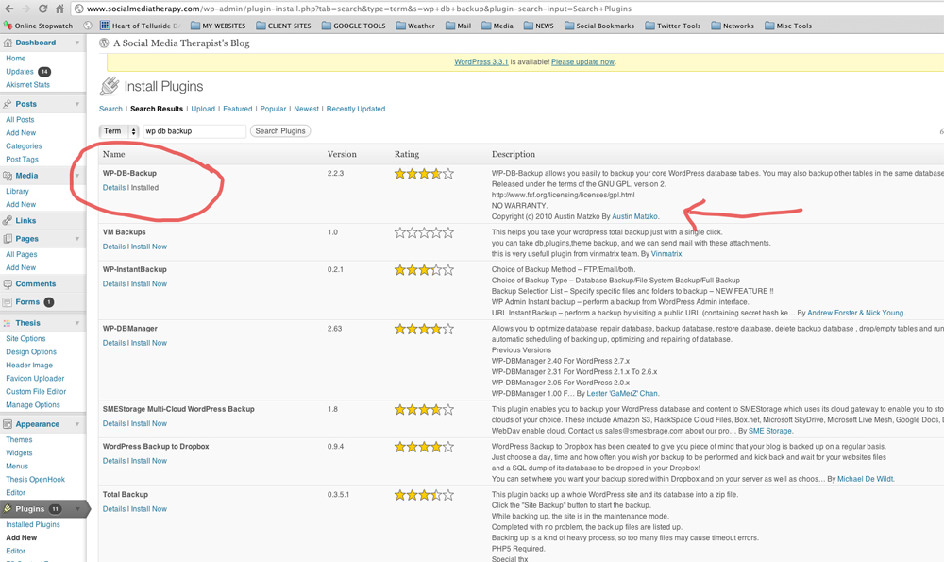
Task: Open the CLIENT SITES bookmark folder
Action: [283, 26]
